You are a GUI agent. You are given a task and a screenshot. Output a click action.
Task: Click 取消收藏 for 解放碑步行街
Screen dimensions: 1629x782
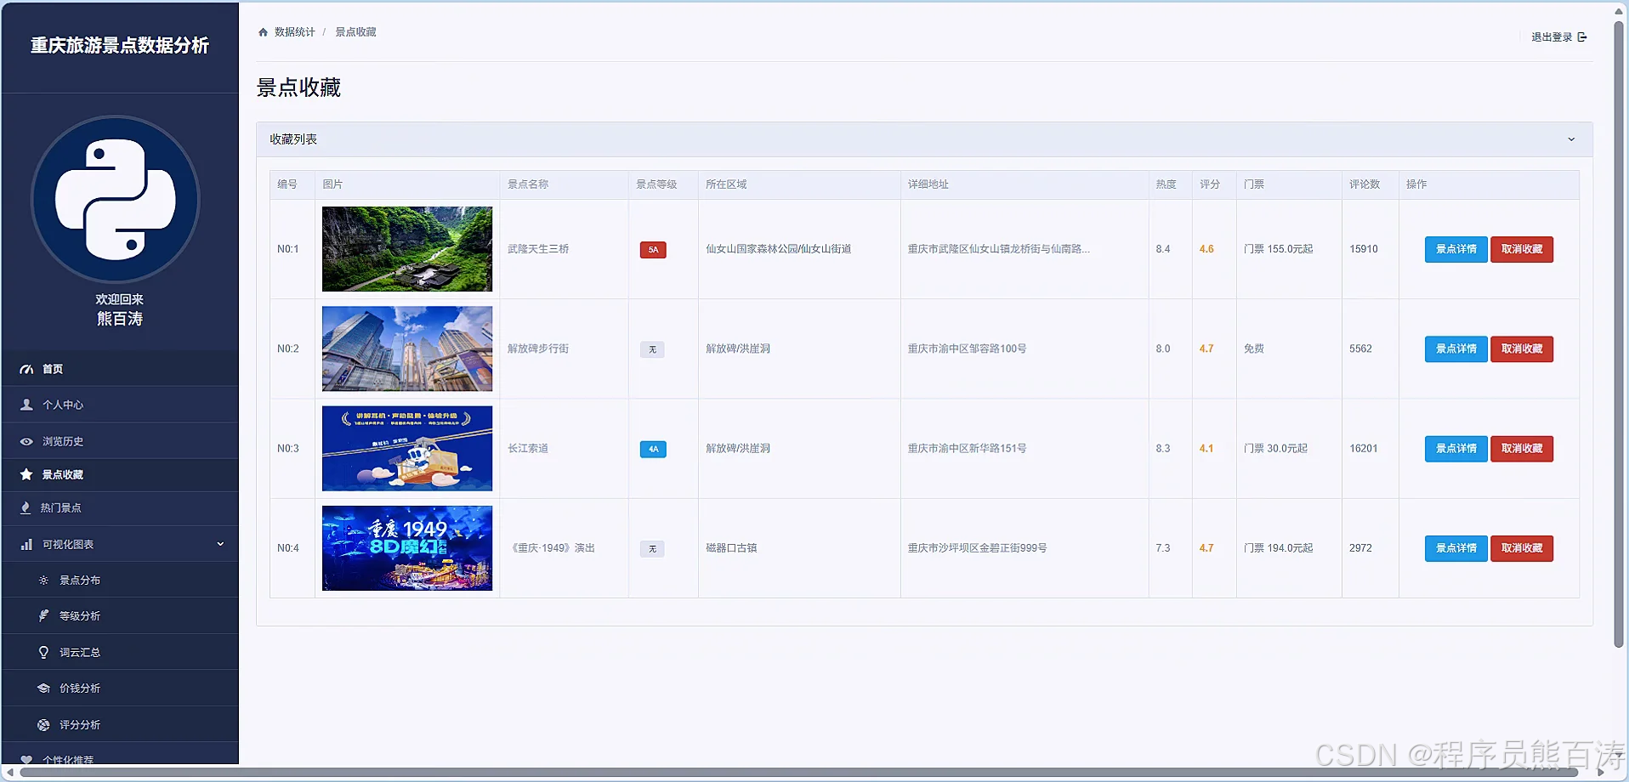click(1521, 348)
